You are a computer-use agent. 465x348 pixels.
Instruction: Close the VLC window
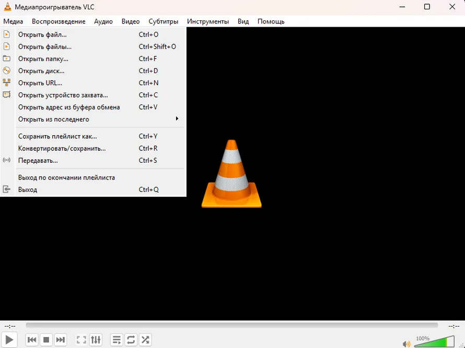[x=452, y=7]
